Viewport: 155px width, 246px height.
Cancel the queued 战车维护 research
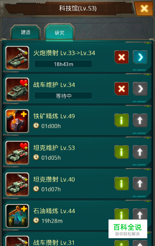[122, 89]
